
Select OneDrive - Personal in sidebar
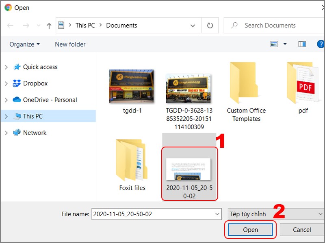click(x=50, y=100)
